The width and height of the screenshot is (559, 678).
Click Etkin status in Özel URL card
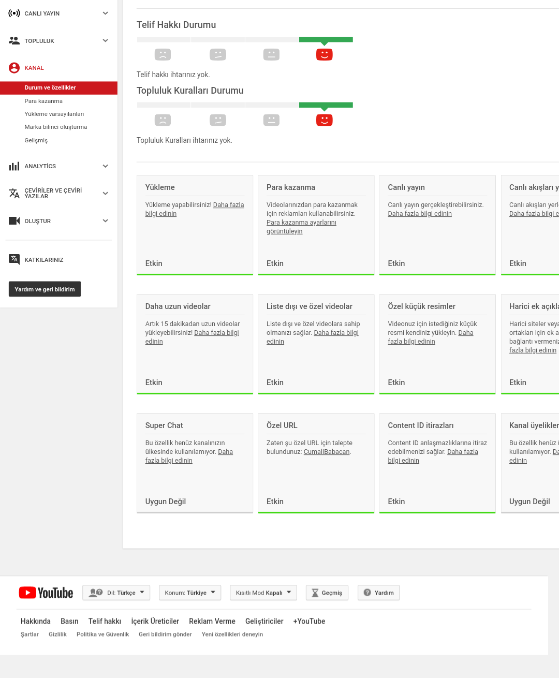[275, 502]
